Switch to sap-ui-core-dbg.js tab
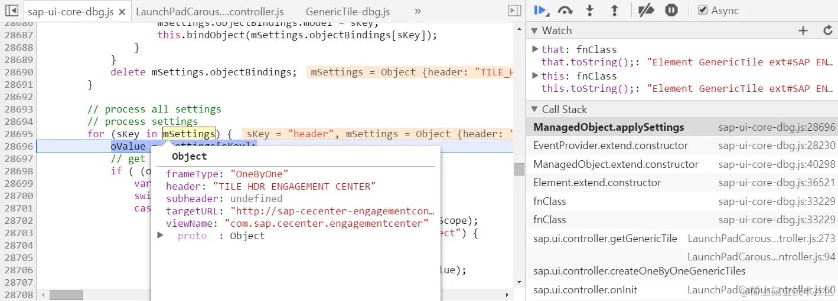The width and height of the screenshot is (838, 301). coord(76,11)
